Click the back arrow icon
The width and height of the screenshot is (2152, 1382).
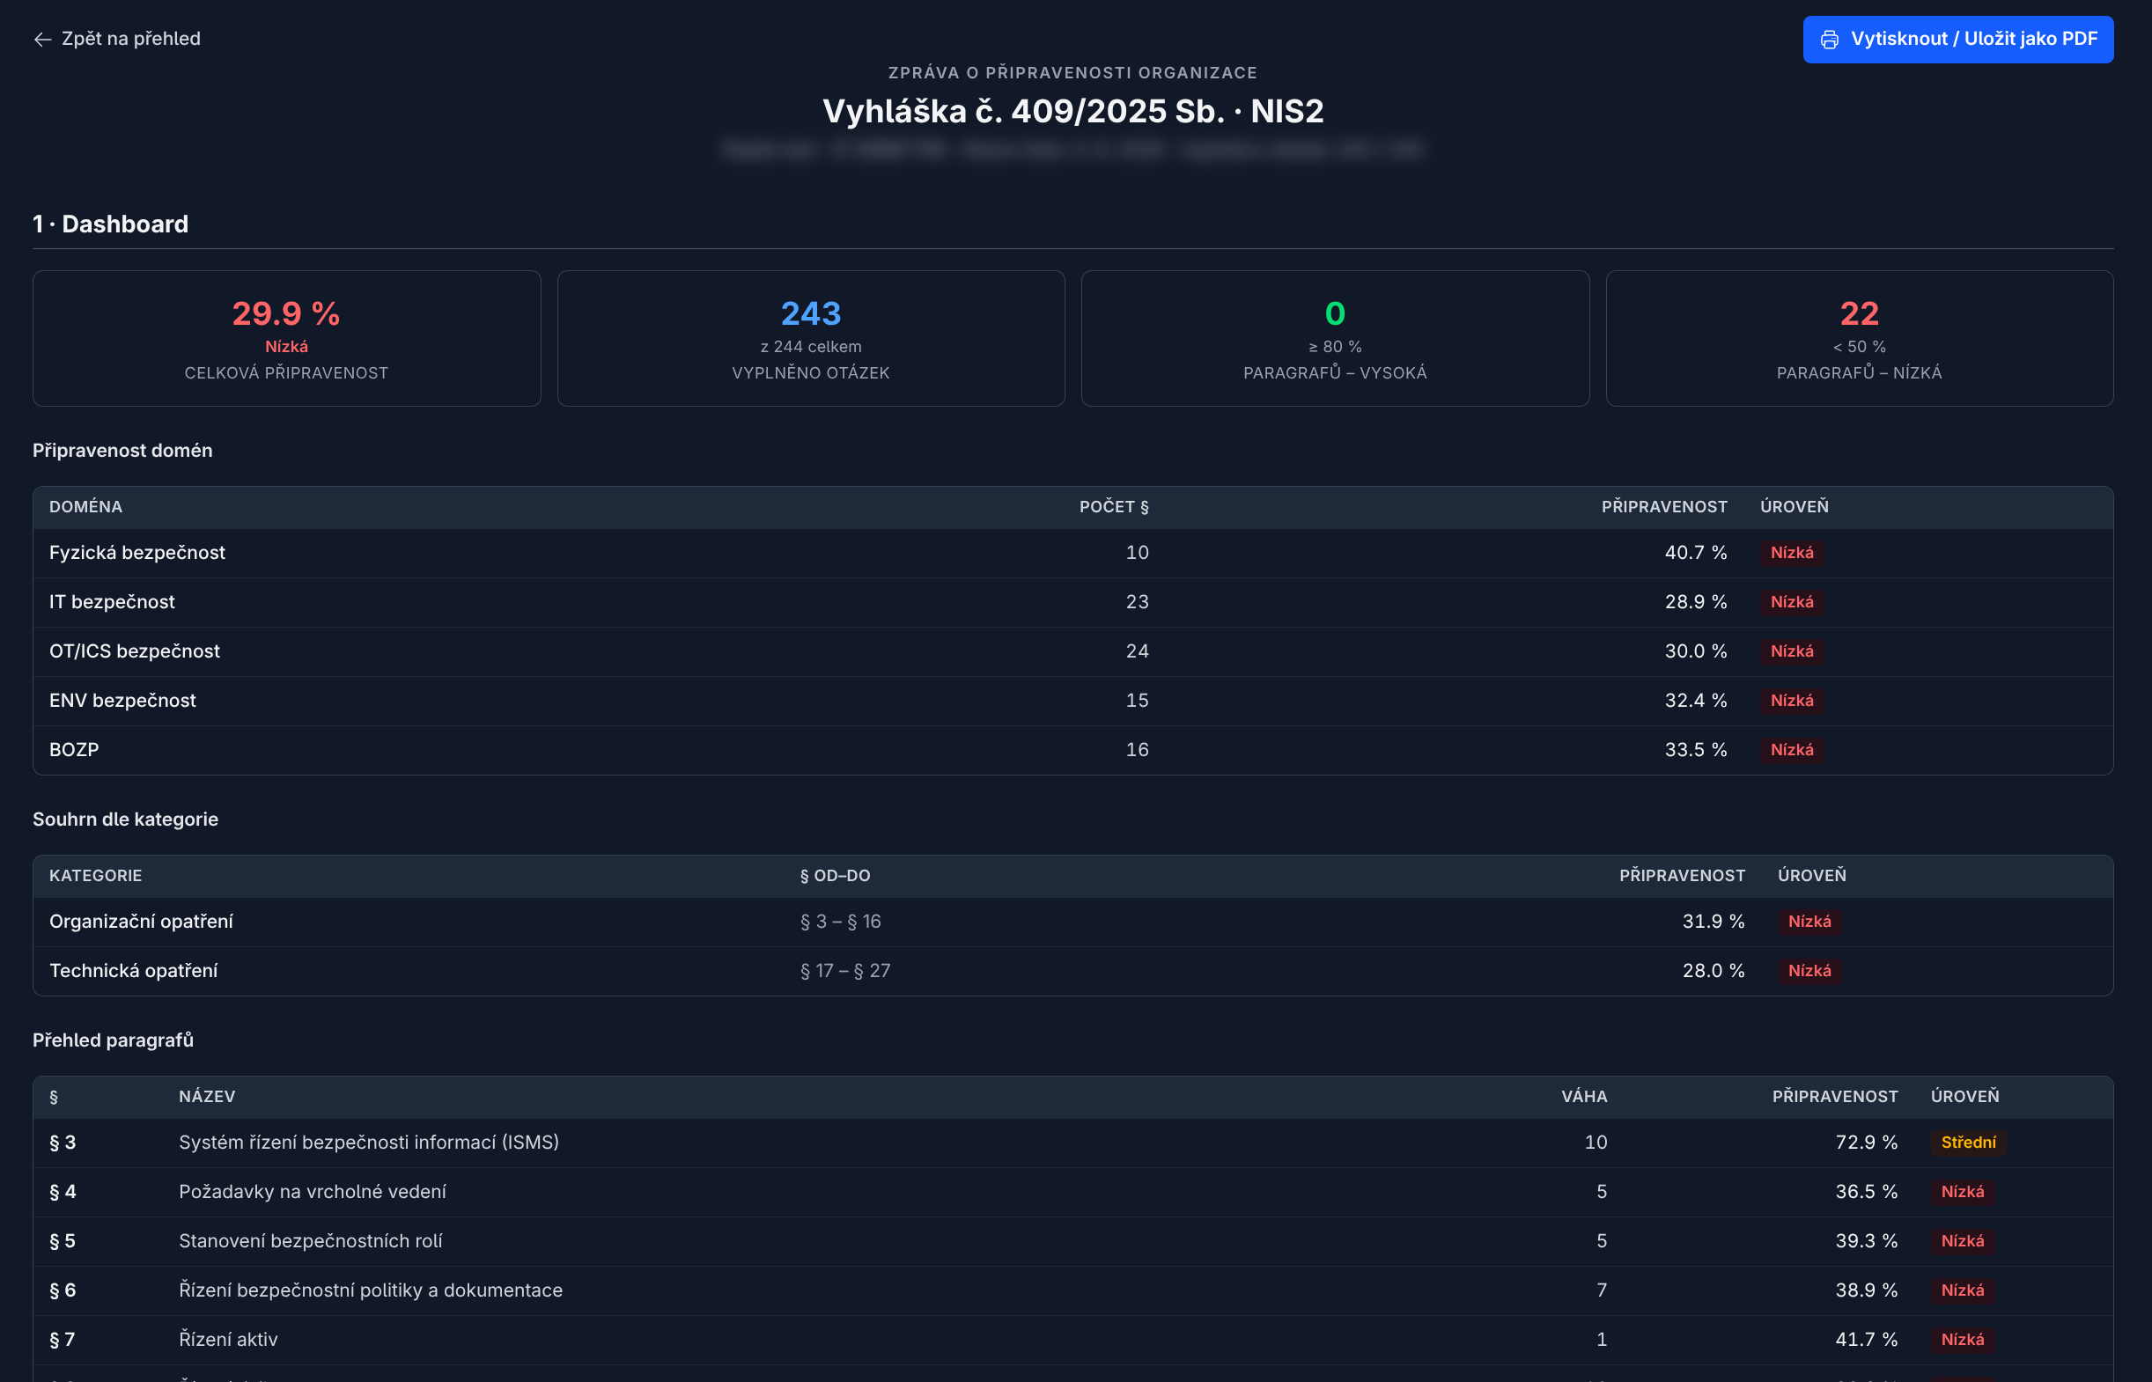(x=42, y=40)
